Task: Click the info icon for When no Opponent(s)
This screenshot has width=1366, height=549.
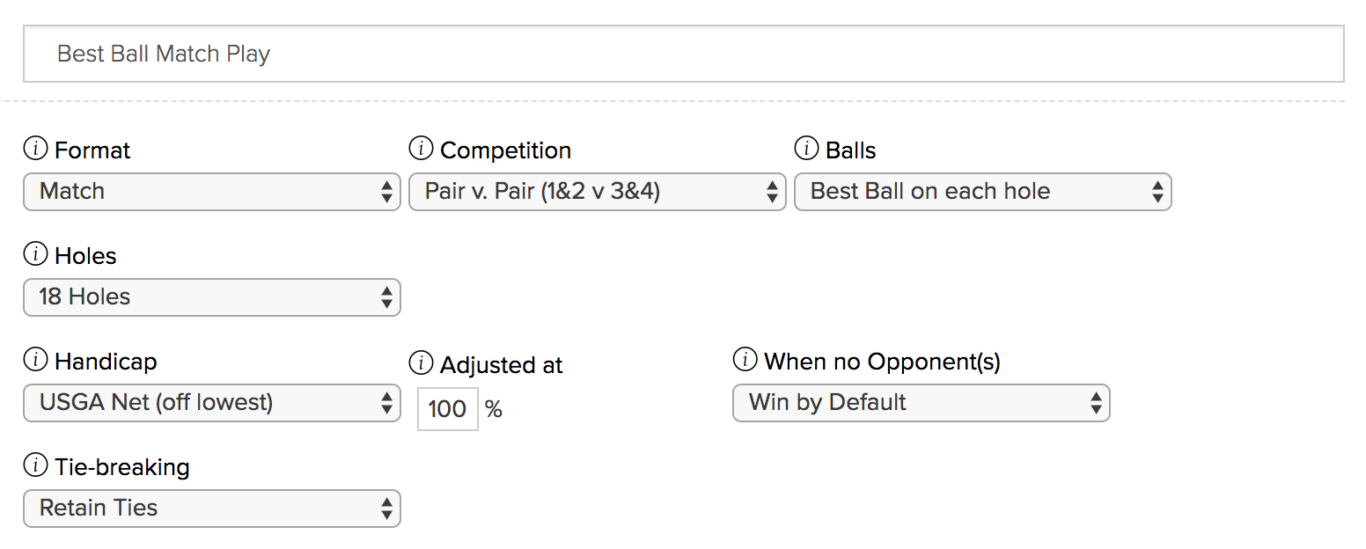Action: 745,361
